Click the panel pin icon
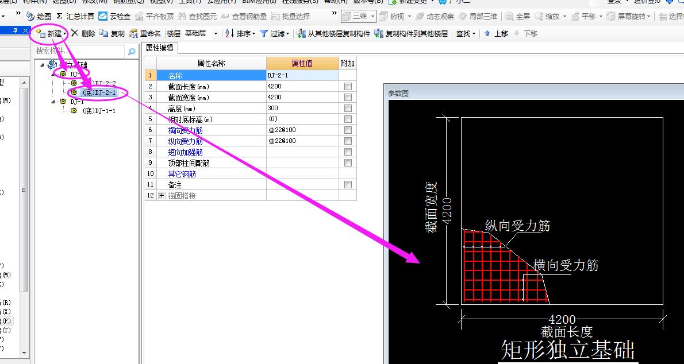 (16, 30)
